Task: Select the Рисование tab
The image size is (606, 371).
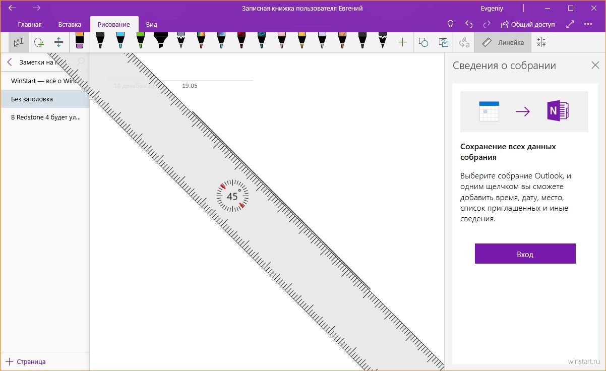Action: (114, 24)
